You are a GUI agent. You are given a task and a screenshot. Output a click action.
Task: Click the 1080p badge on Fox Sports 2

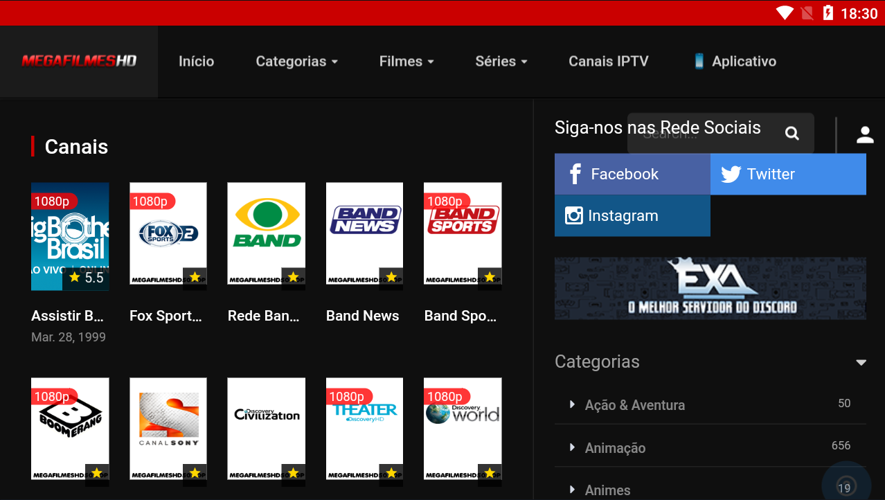point(152,202)
